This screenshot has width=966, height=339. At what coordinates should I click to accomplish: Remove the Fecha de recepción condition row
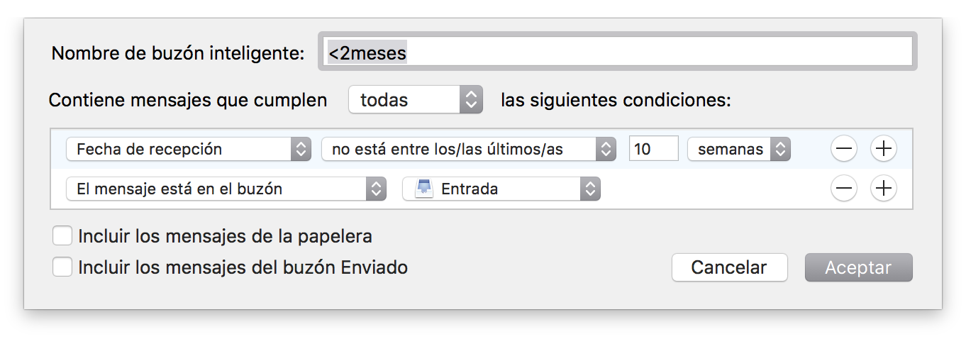(x=844, y=149)
